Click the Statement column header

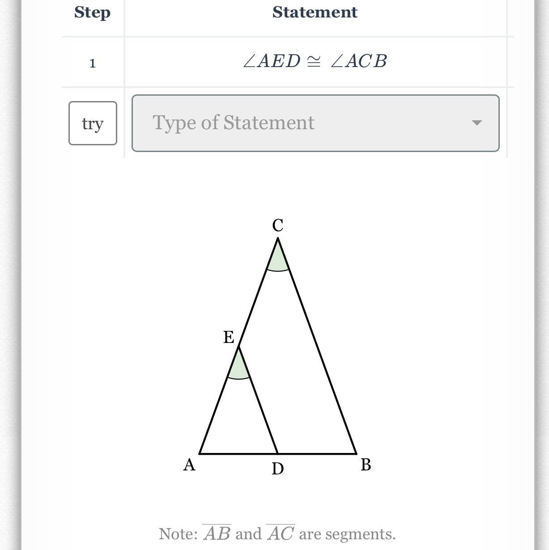point(315,13)
